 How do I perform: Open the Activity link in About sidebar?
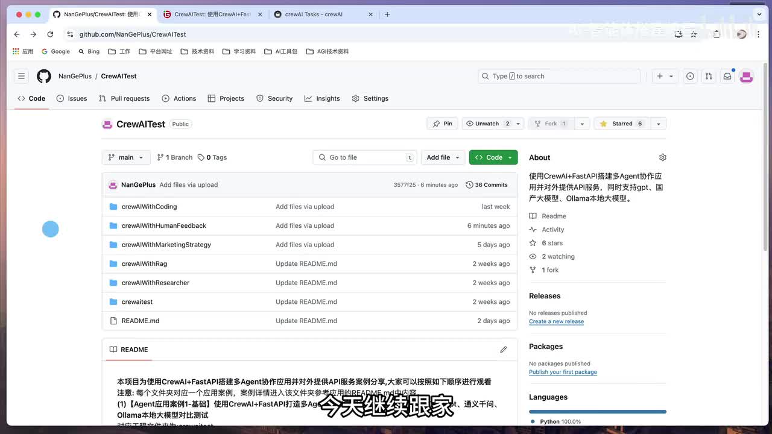point(547,230)
